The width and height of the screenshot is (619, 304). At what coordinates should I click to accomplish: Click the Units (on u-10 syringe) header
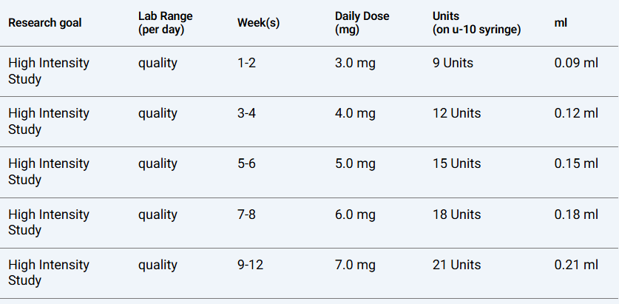point(476,22)
